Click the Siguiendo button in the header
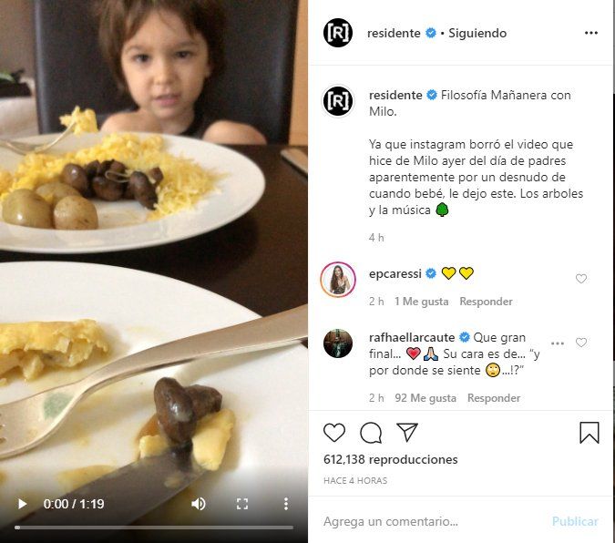615x543 pixels. click(x=477, y=33)
